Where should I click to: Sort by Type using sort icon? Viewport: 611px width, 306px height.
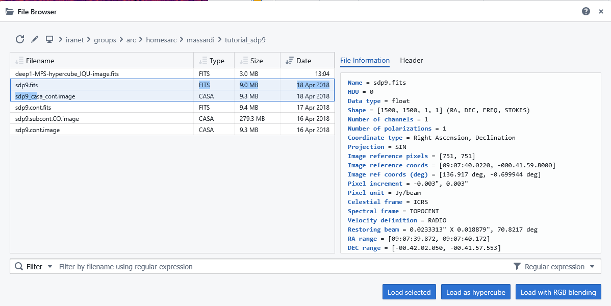pos(202,61)
